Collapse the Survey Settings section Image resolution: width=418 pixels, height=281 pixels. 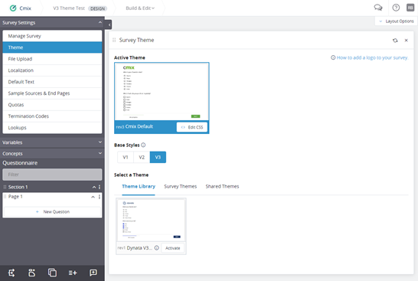tap(100, 22)
